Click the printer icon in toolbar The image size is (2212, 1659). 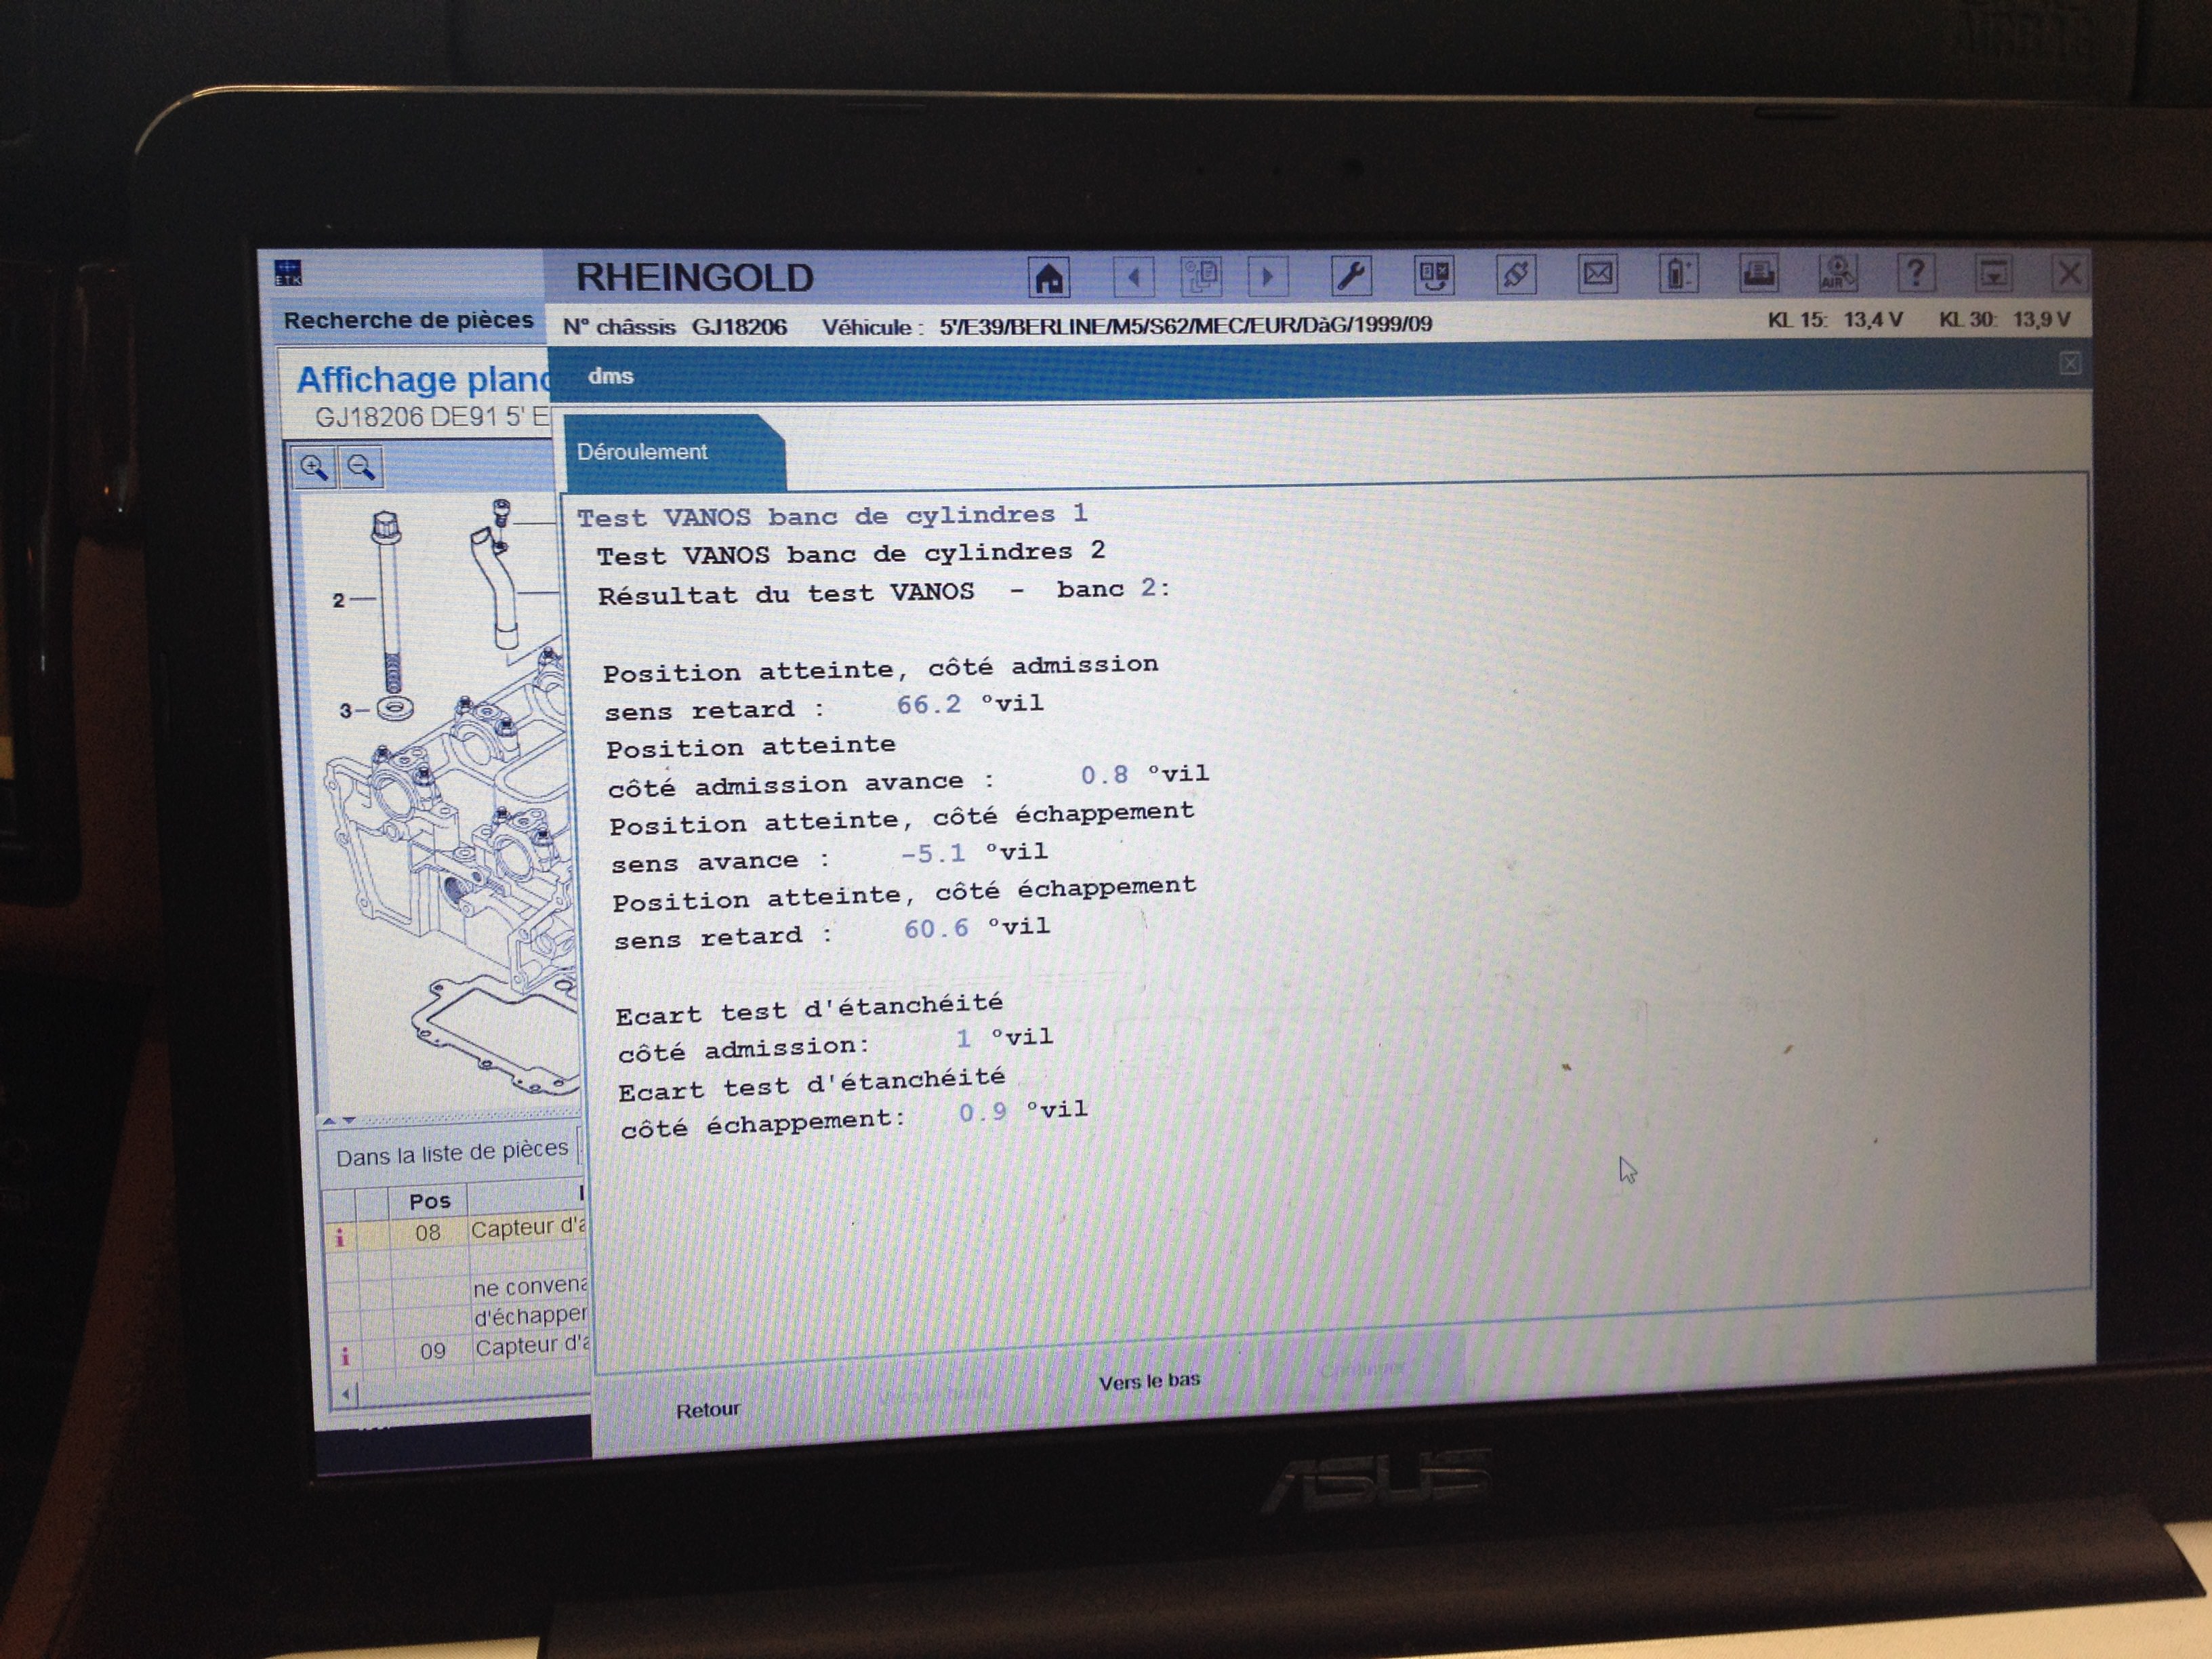[x=1758, y=272]
